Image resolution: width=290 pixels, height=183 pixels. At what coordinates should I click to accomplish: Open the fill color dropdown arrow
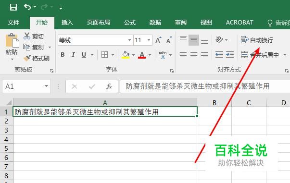click(x=133, y=55)
